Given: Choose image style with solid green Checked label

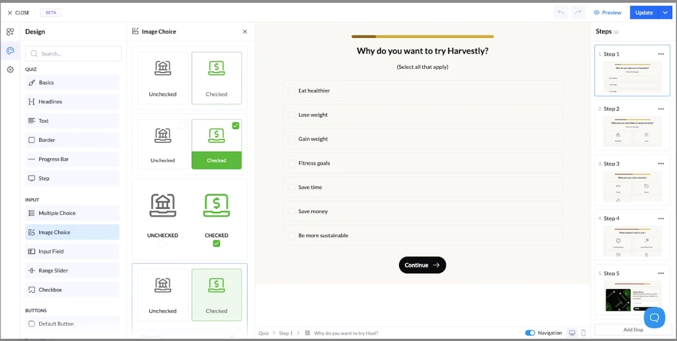Looking at the screenshot, I should (x=190, y=144).
